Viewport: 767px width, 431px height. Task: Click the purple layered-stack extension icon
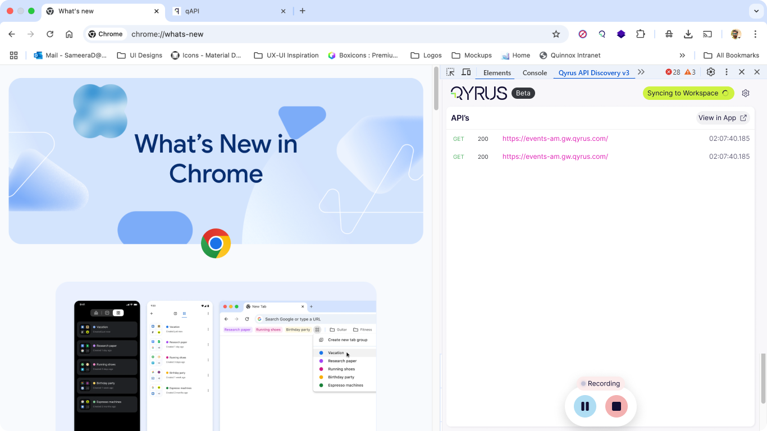click(621, 34)
